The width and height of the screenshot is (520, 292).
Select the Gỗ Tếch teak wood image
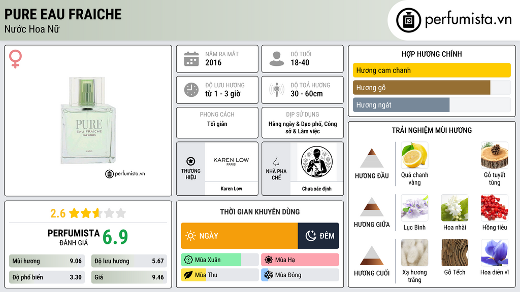click(x=454, y=252)
